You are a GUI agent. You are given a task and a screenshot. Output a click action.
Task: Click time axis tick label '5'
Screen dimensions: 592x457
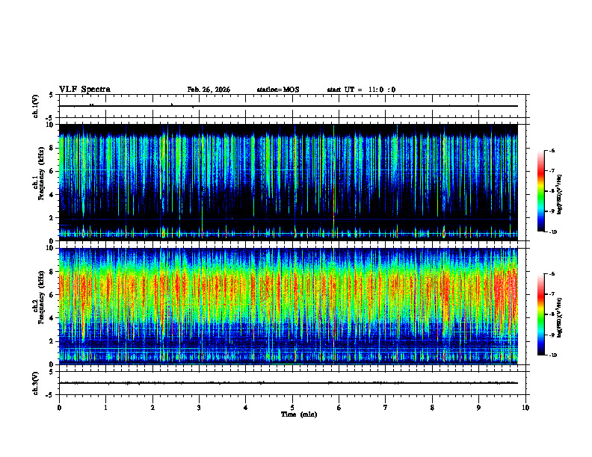292,408
